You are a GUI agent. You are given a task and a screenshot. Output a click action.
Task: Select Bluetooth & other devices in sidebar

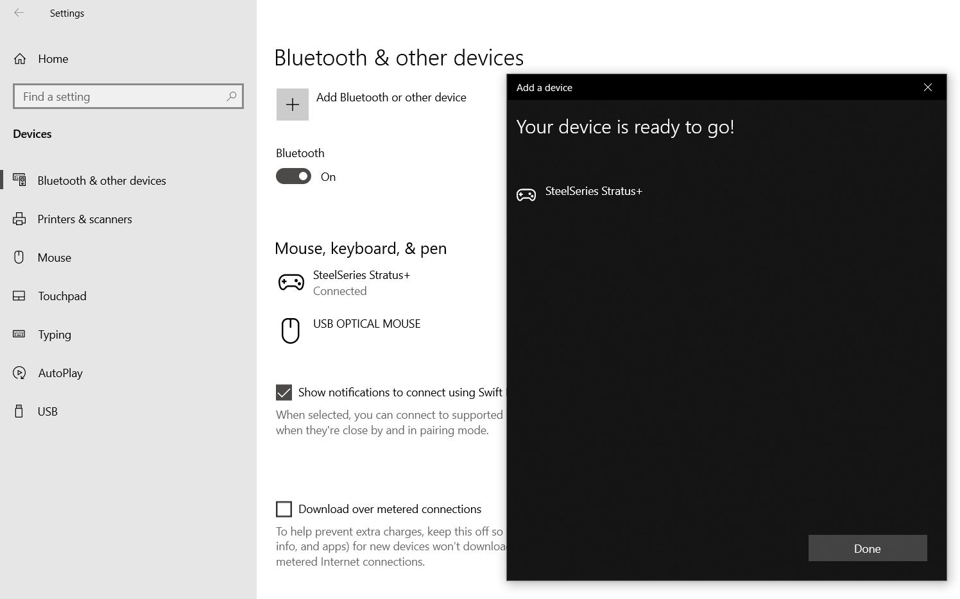coord(101,180)
